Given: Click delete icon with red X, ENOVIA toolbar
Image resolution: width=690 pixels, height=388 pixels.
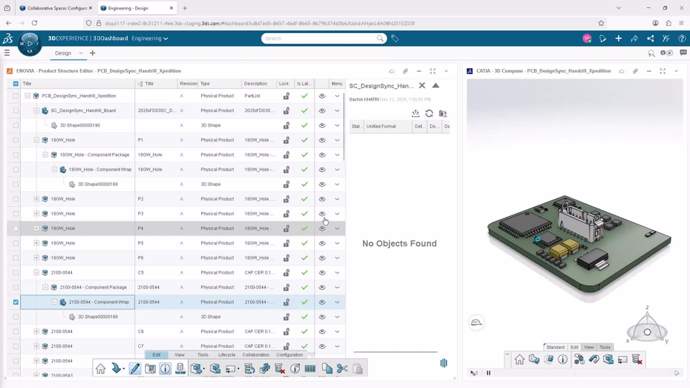Looking at the screenshot, I should click(x=280, y=369).
